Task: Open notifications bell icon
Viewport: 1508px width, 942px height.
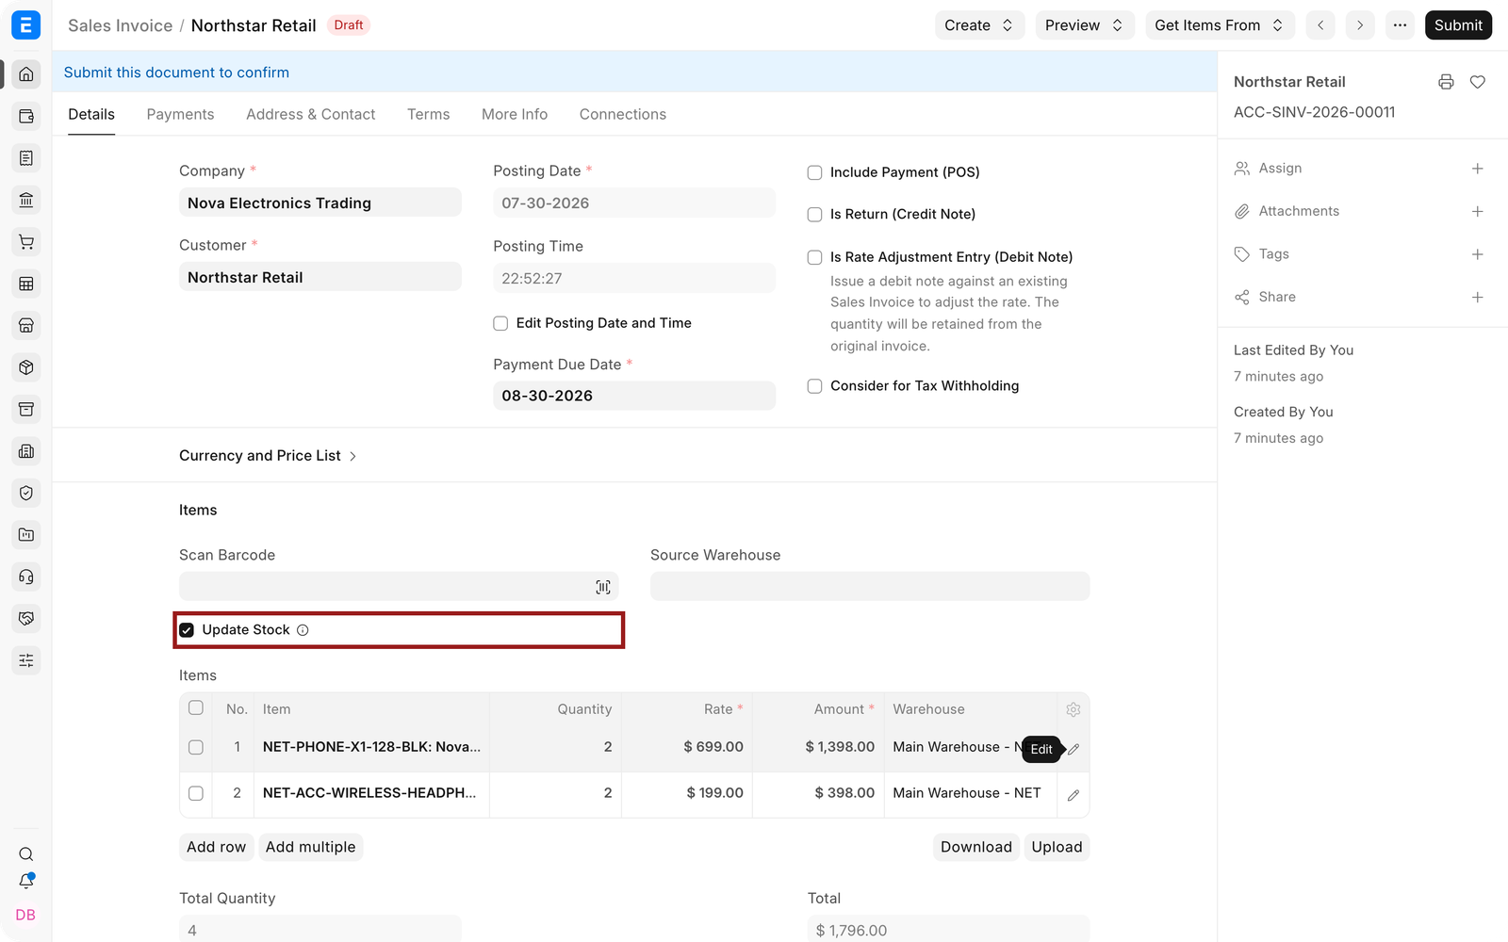Action: (x=26, y=882)
